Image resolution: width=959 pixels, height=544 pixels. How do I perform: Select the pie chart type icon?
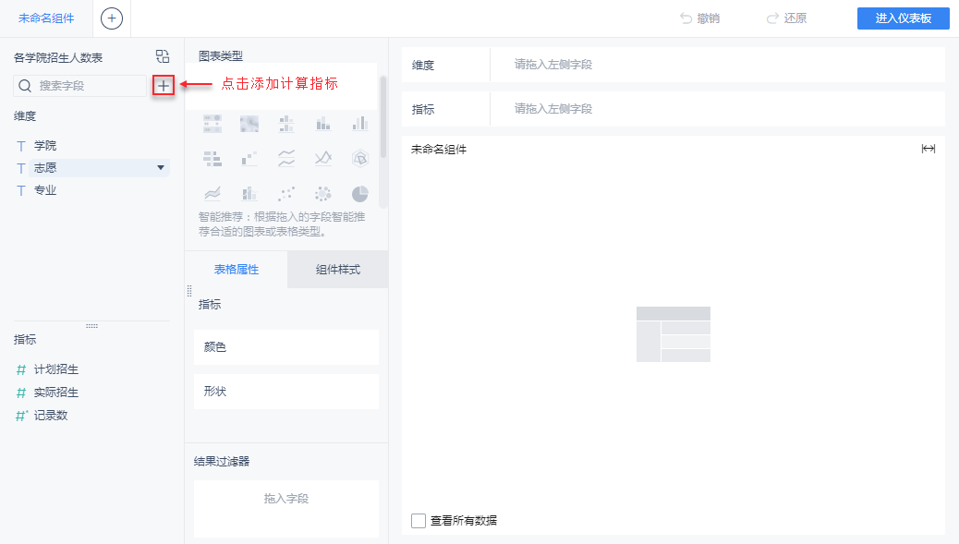click(360, 194)
